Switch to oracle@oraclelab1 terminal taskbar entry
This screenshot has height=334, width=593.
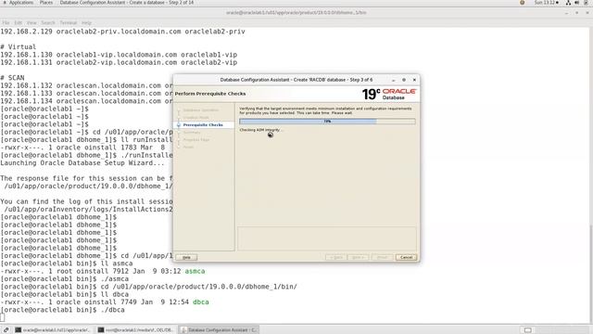click(x=53, y=330)
